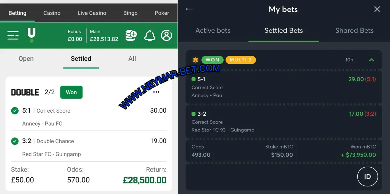Click the green Won badge
Screen dimensions: 390x194
pos(71,92)
